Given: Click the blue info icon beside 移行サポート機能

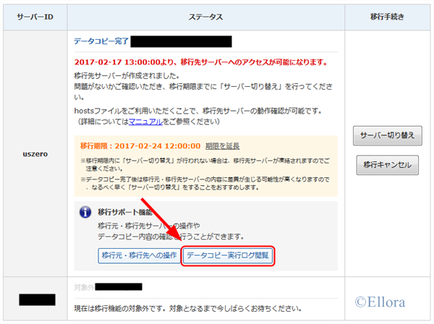Looking at the screenshot, I should coord(85,213).
